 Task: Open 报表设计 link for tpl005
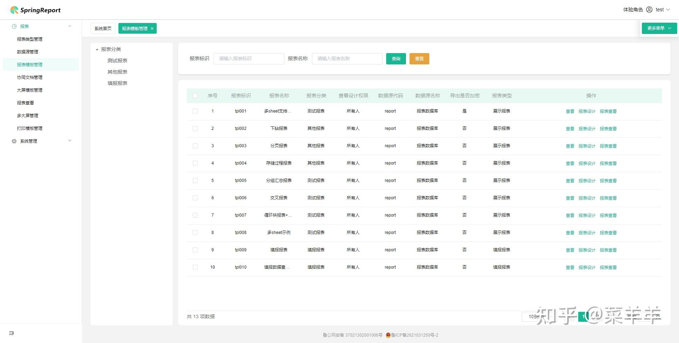pyautogui.click(x=587, y=181)
